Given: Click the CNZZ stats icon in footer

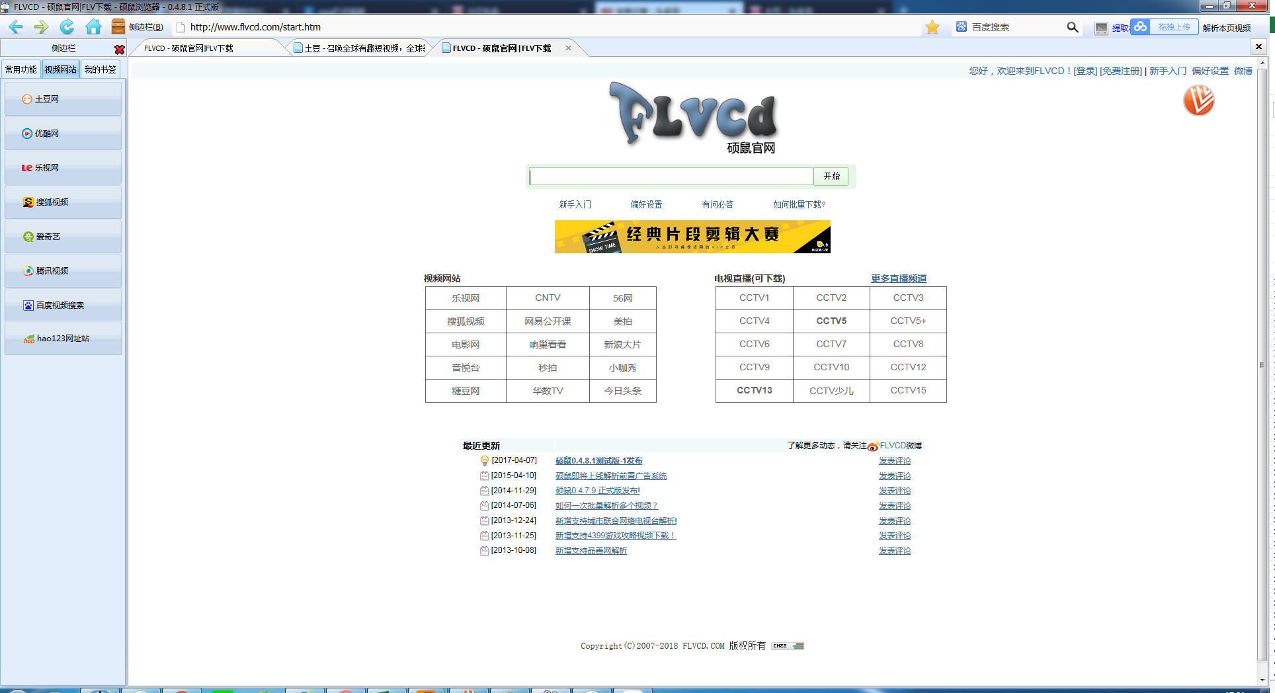Looking at the screenshot, I should (787, 646).
